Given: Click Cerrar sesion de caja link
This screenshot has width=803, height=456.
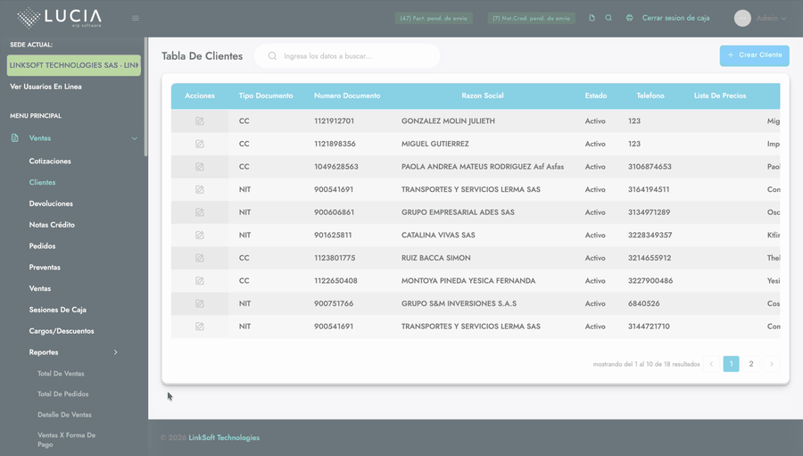Looking at the screenshot, I should (x=675, y=18).
